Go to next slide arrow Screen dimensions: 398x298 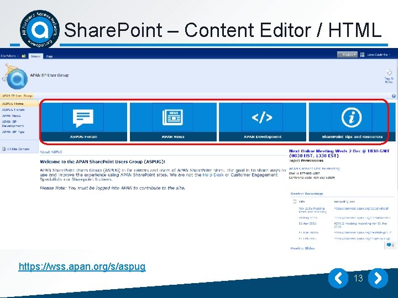[378, 278]
